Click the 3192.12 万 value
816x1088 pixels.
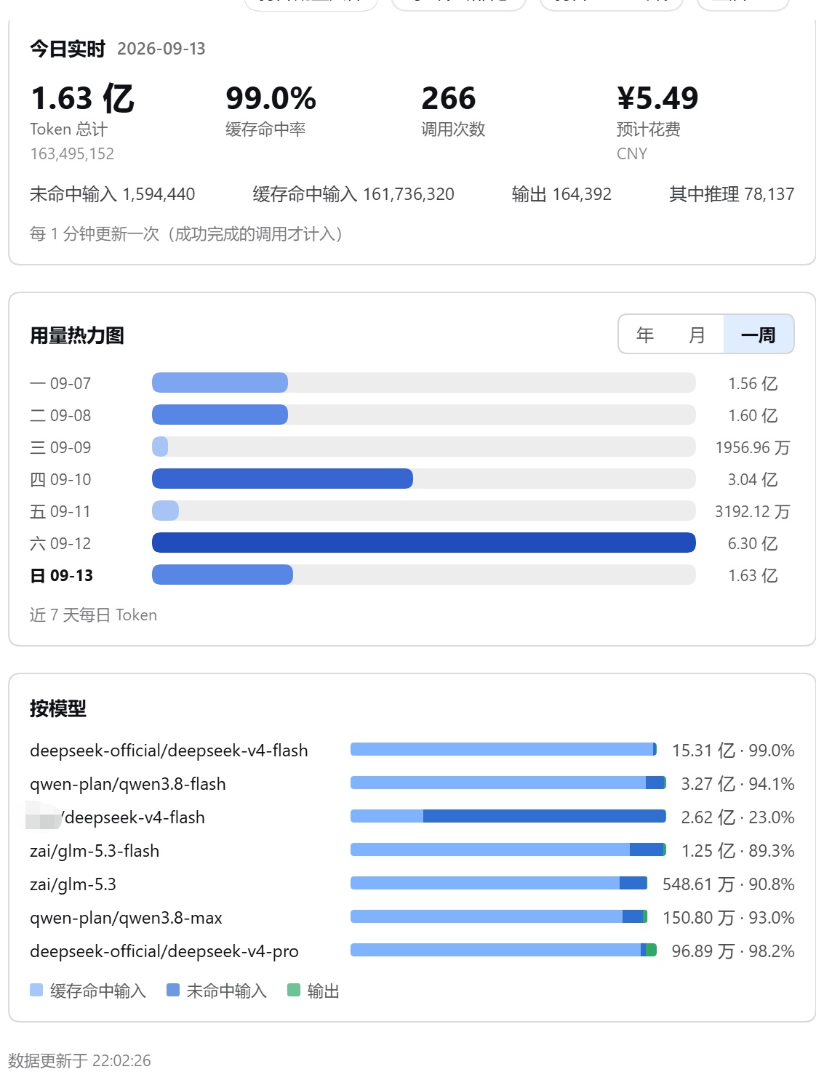click(753, 511)
